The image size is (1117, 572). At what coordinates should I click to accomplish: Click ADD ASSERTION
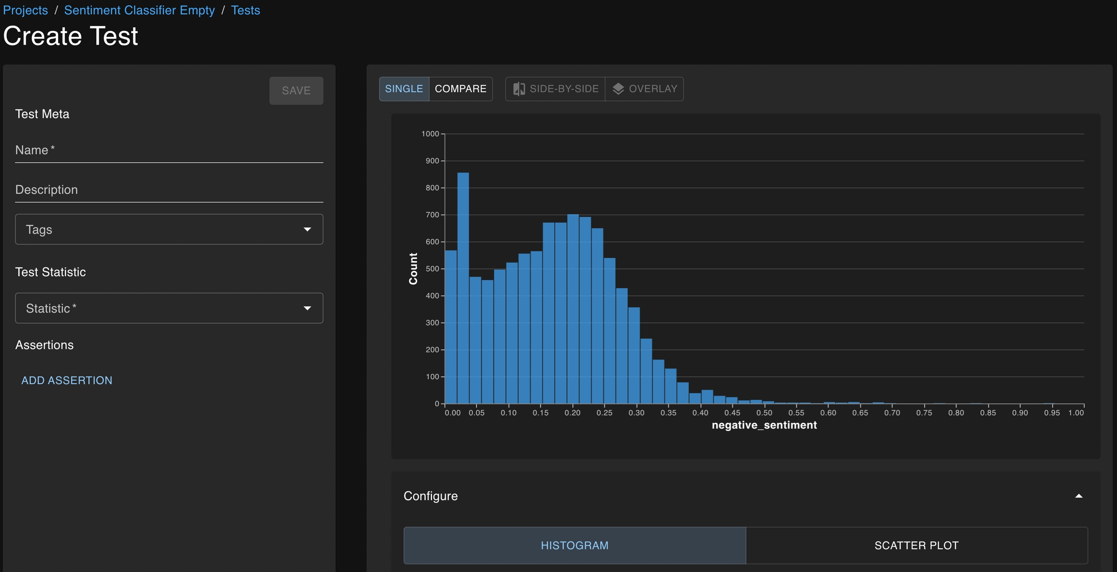tap(67, 380)
